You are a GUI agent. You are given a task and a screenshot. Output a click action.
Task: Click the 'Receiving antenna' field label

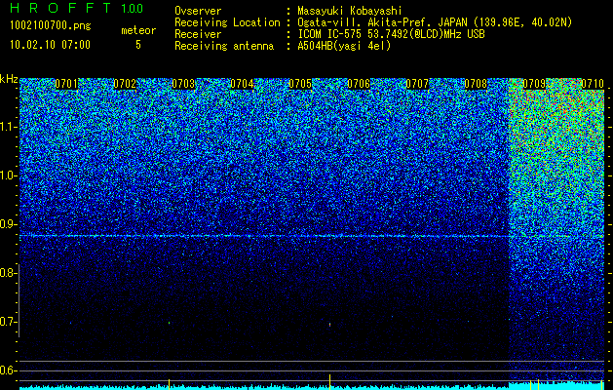[x=224, y=46]
